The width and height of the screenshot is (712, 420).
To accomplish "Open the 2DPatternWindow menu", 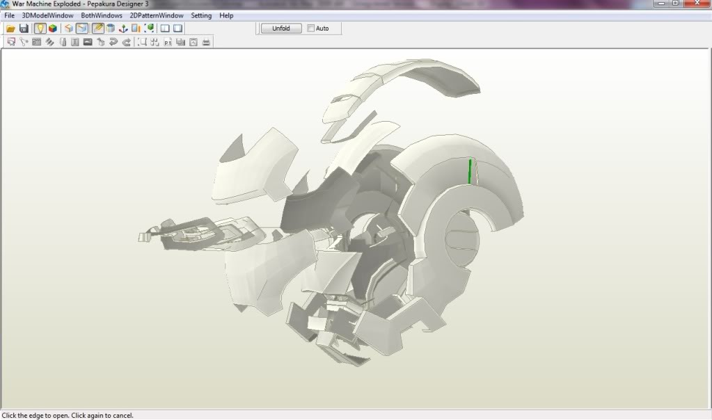I will [157, 15].
